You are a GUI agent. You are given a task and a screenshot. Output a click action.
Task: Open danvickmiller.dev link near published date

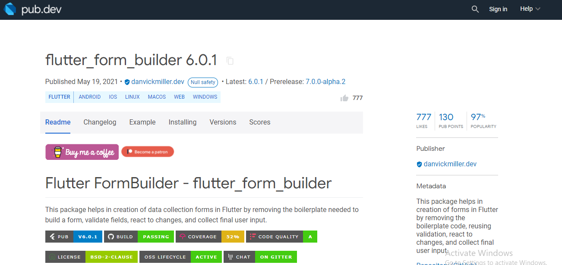pos(158,82)
